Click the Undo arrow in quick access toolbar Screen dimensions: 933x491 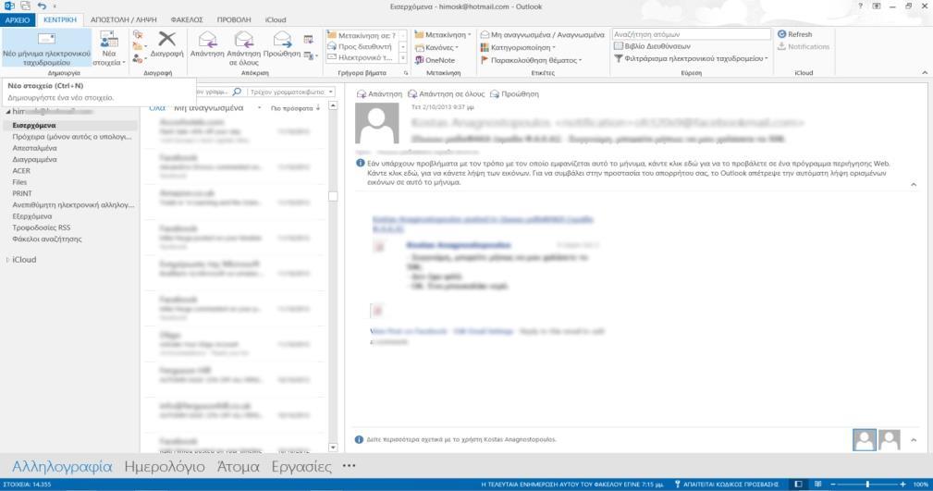tap(41, 6)
